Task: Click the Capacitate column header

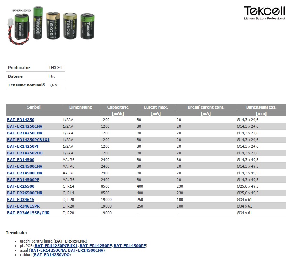Action: [118, 107]
